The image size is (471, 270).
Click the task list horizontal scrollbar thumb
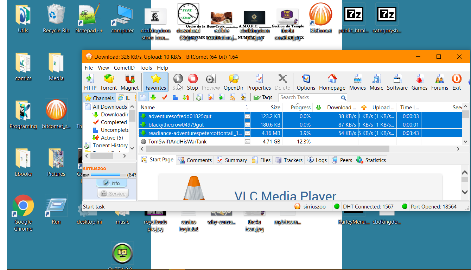coord(268,149)
